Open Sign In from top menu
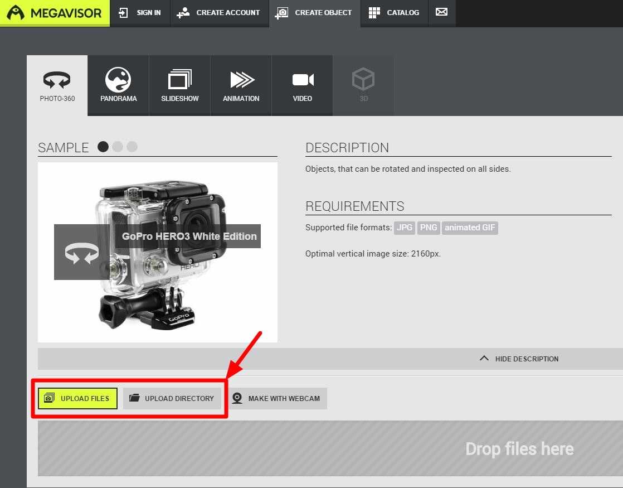 tap(140, 13)
